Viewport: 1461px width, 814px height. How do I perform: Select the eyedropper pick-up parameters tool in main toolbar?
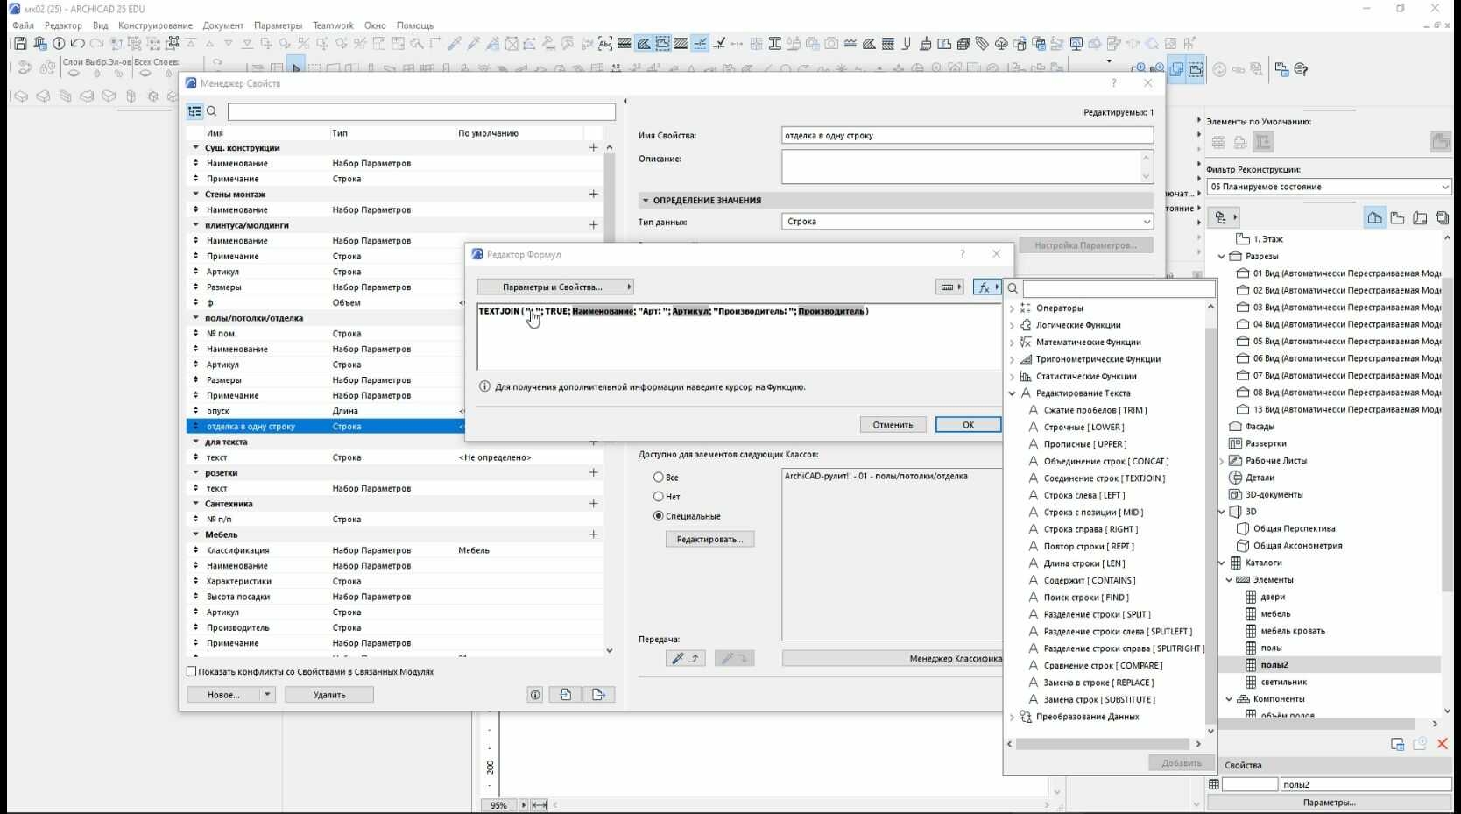coord(455,43)
